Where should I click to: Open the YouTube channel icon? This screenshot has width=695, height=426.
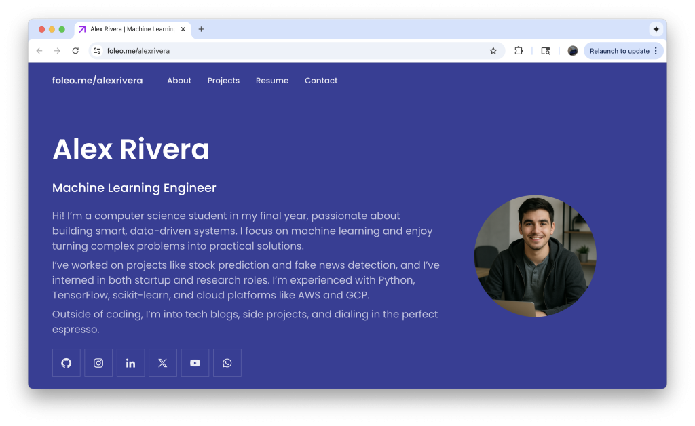click(x=195, y=363)
